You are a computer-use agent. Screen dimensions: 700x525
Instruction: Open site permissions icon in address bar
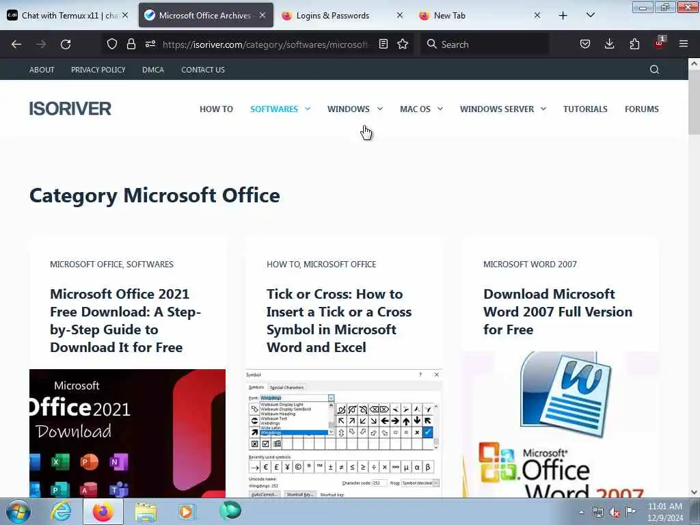150,44
